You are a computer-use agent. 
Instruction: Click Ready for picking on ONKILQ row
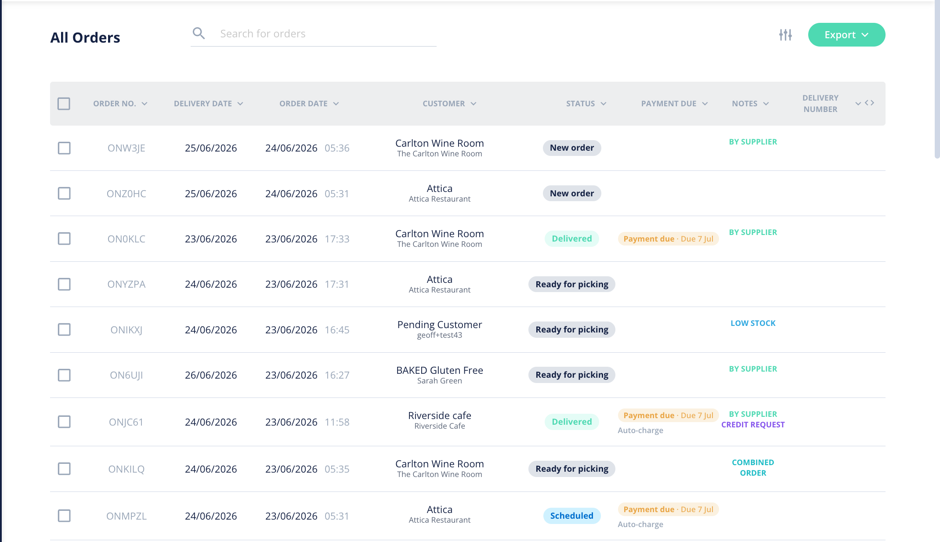click(x=572, y=469)
